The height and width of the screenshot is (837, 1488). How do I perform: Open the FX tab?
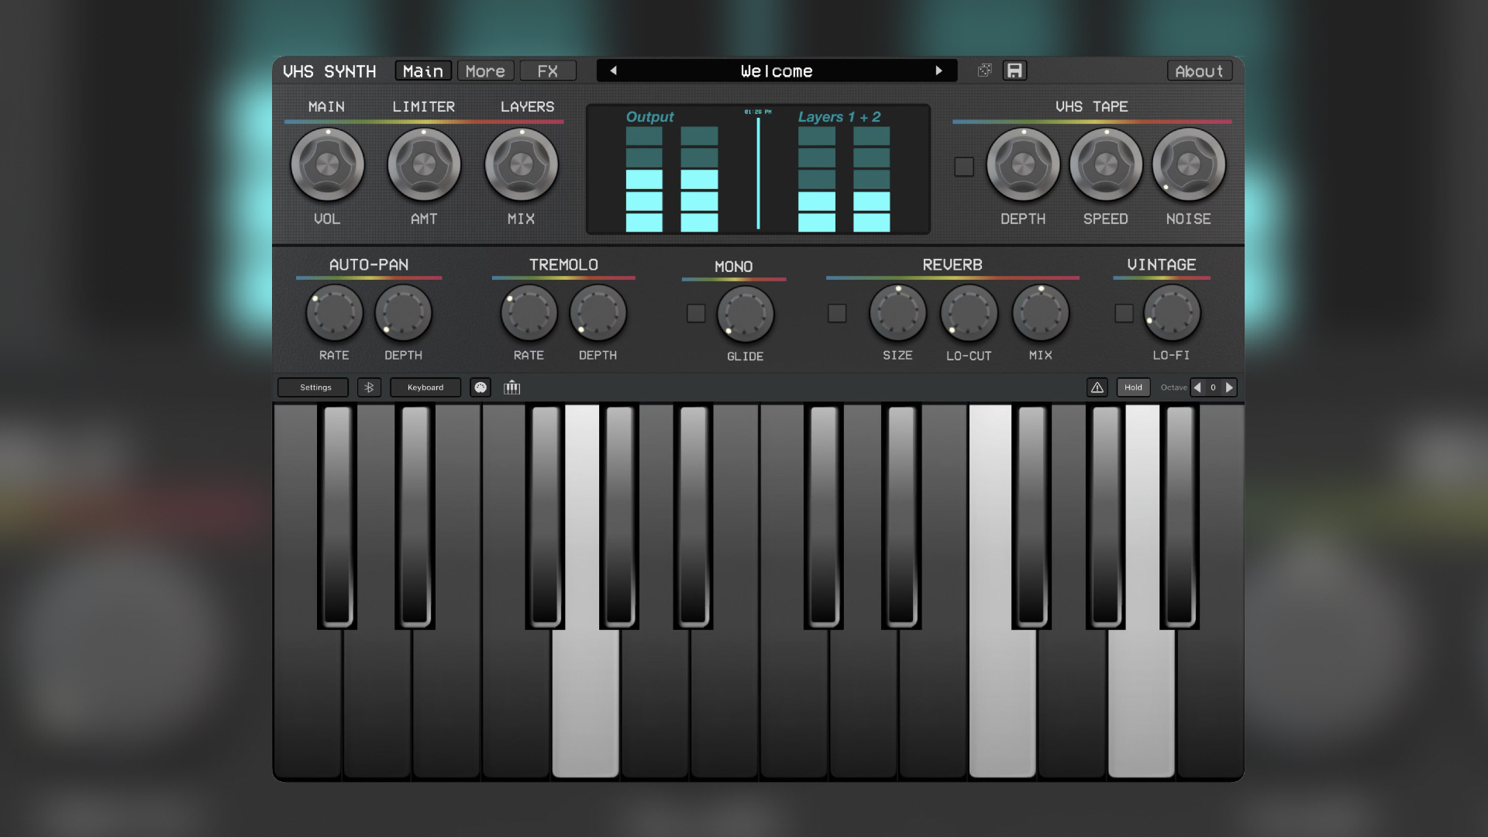coord(547,71)
